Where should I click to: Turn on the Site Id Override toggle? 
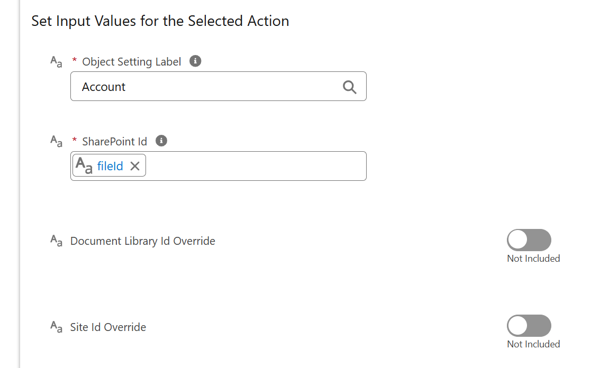(x=529, y=326)
